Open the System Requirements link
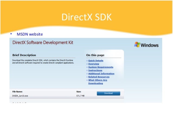 [101, 67]
